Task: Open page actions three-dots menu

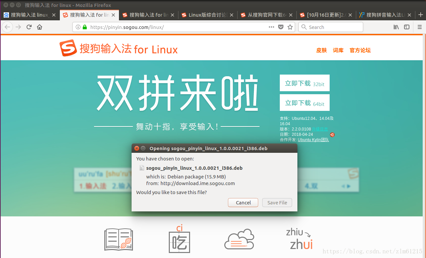Action: [x=271, y=27]
